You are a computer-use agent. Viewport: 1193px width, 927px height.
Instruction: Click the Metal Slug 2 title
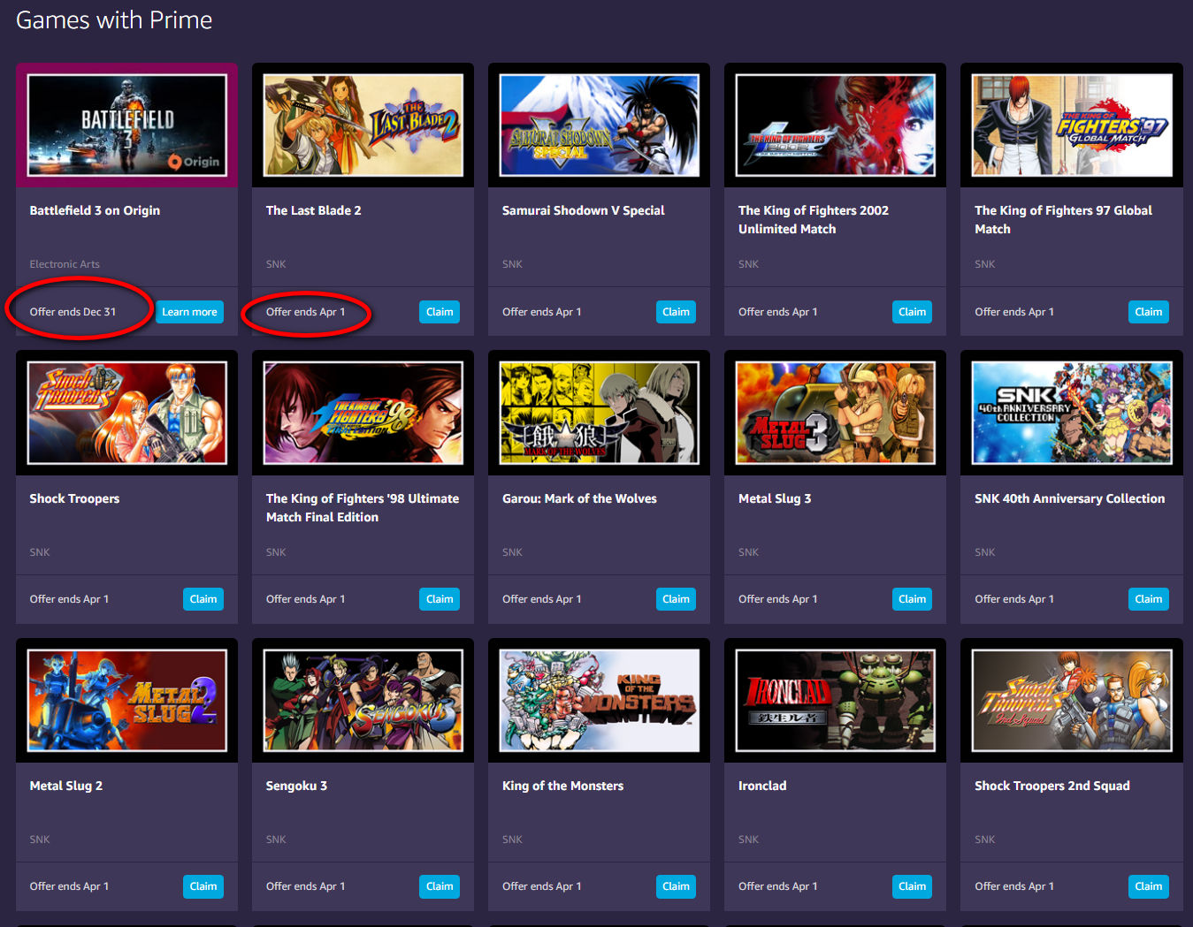pyautogui.click(x=65, y=786)
